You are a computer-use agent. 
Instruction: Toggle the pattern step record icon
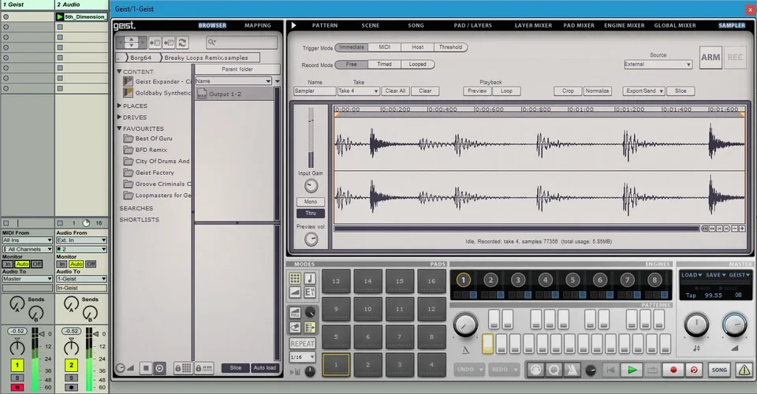point(310,328)
